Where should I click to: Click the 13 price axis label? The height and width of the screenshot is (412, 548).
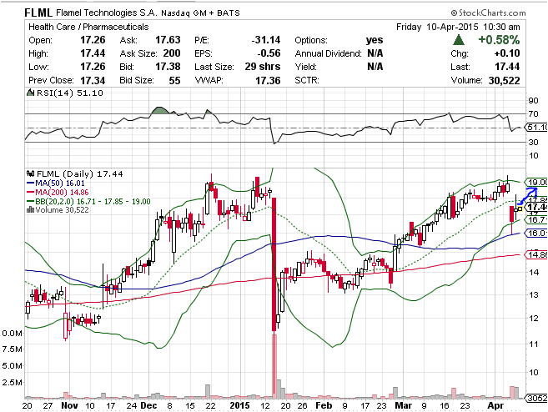(x=534, y=295)
